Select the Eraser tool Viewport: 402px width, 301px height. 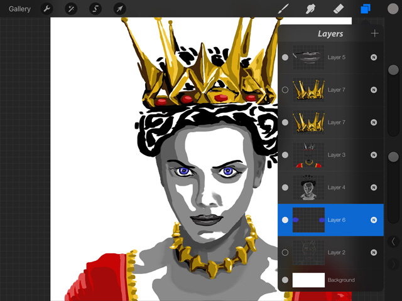[x=338, y=9]
